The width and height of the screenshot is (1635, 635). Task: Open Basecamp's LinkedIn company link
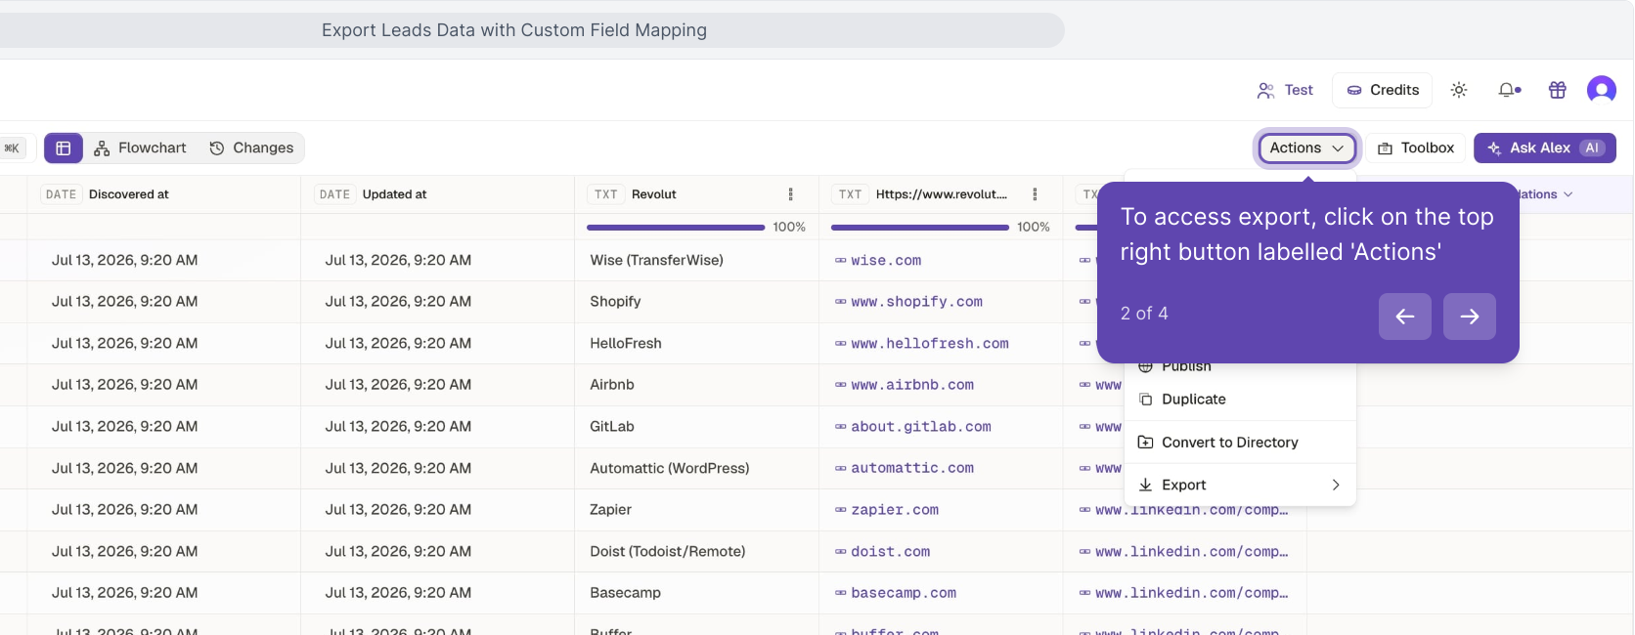pyautogui.click(x=1192, y=593)
